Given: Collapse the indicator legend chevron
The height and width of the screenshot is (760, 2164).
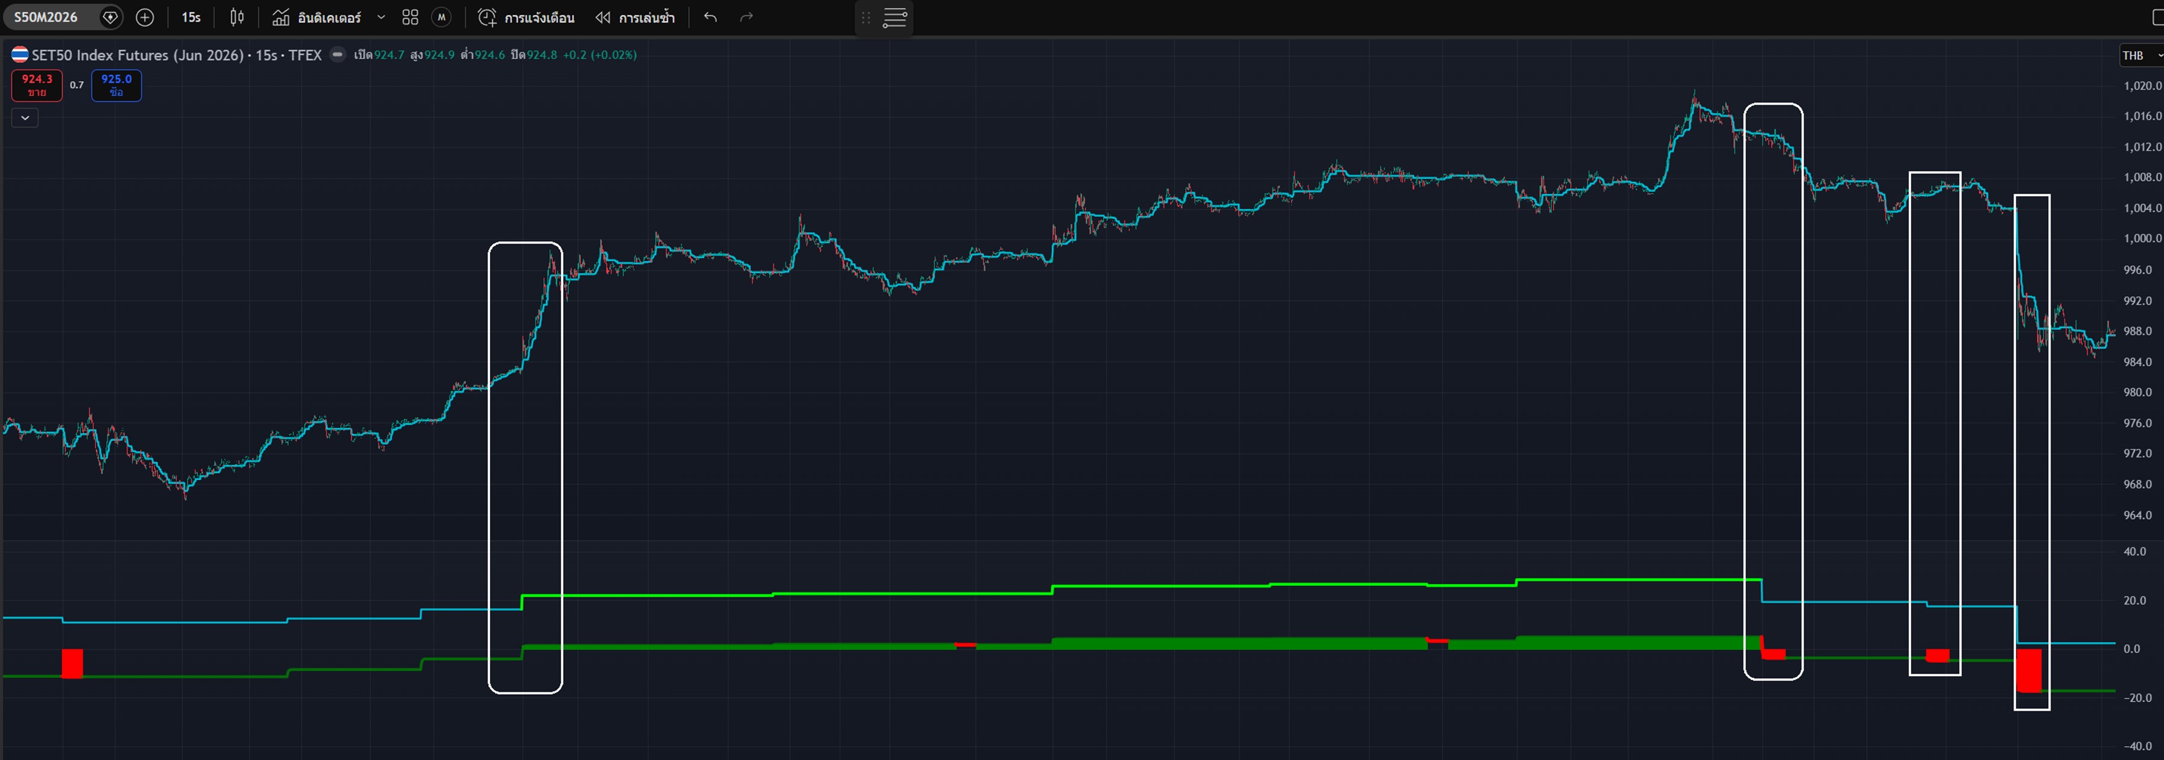Looking at the screenshot, I should coord(25,118).
